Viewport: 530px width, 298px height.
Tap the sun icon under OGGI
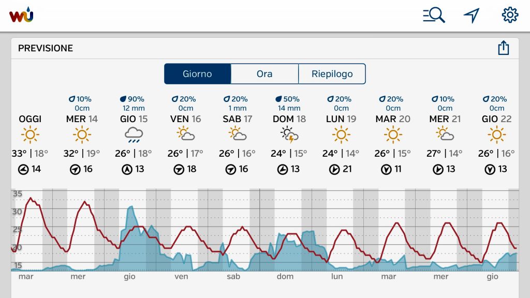tap(30, 135)
